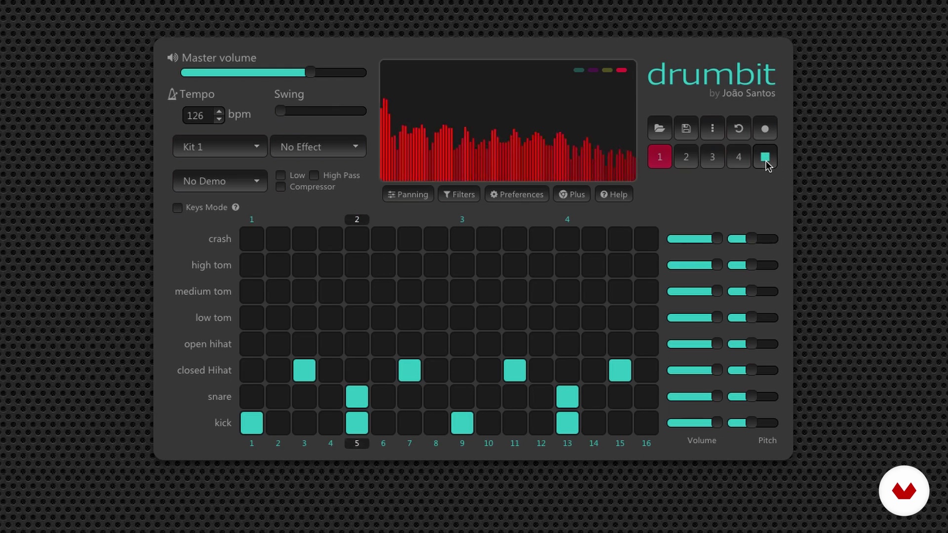Open the Help panel
Screen dimensions: 948x533
(614, 194)
